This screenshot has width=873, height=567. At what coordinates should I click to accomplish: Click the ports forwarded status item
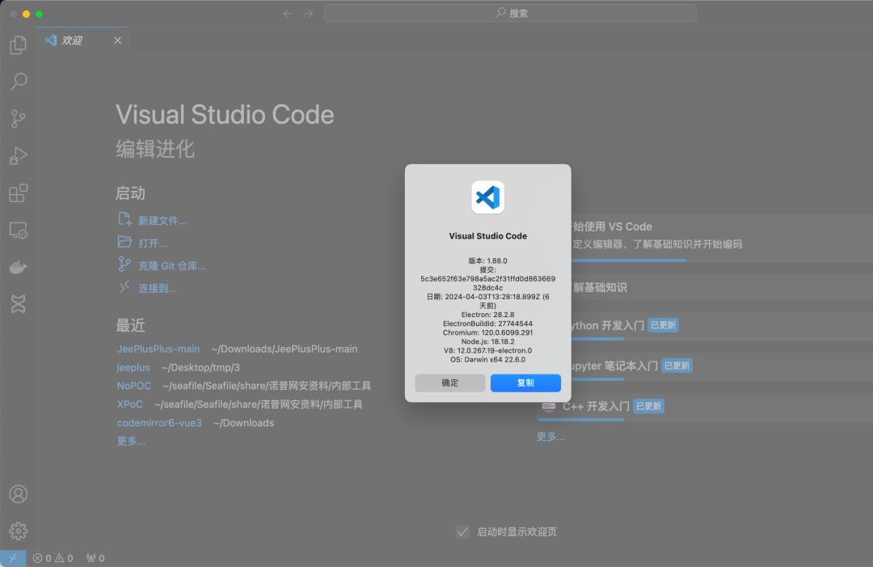[95, 558]
